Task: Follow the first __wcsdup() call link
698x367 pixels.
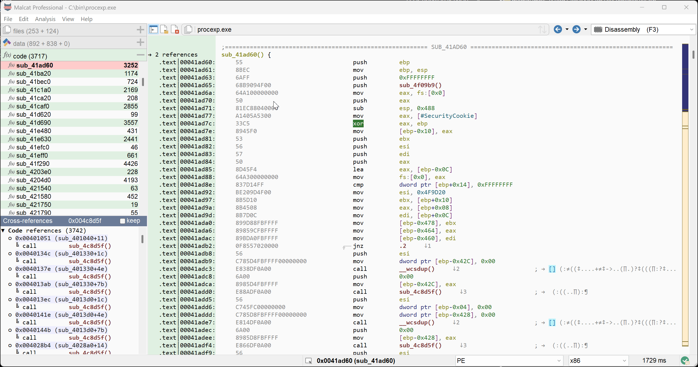Action: tap(417, 269)
